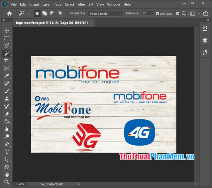The height and width of the screenshot is (188, 212).
Task: Select the Dodge tool
Action: [7, 137]
